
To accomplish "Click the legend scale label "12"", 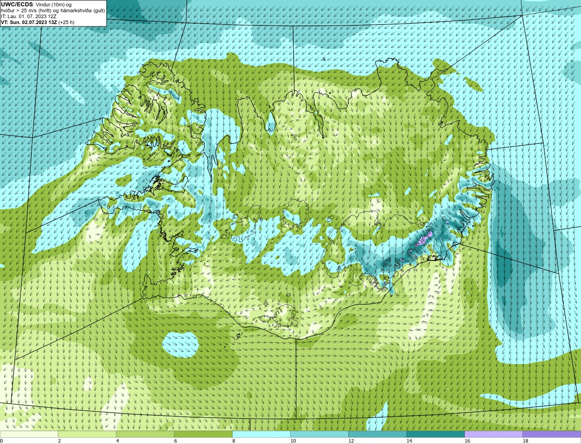I will tap(351, 441).
